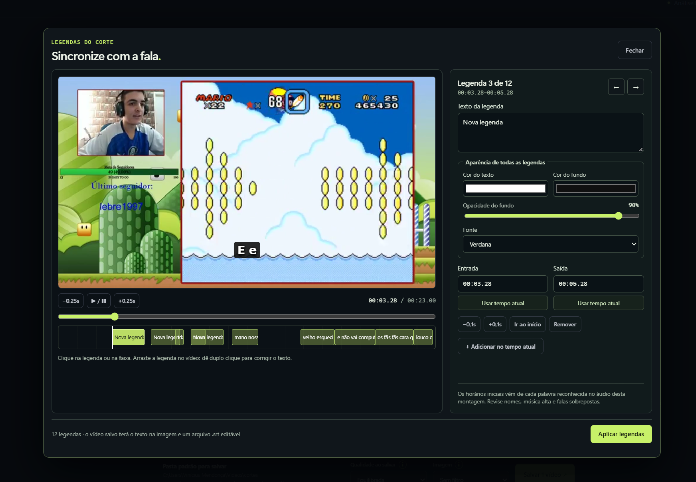Screen dimensions: 696x482
Task: Pick the Cor do fundo dark swatch
Action: click(595, 189)
